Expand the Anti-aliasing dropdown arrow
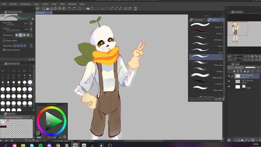261x147 pixels. click(x=31, y=35)
